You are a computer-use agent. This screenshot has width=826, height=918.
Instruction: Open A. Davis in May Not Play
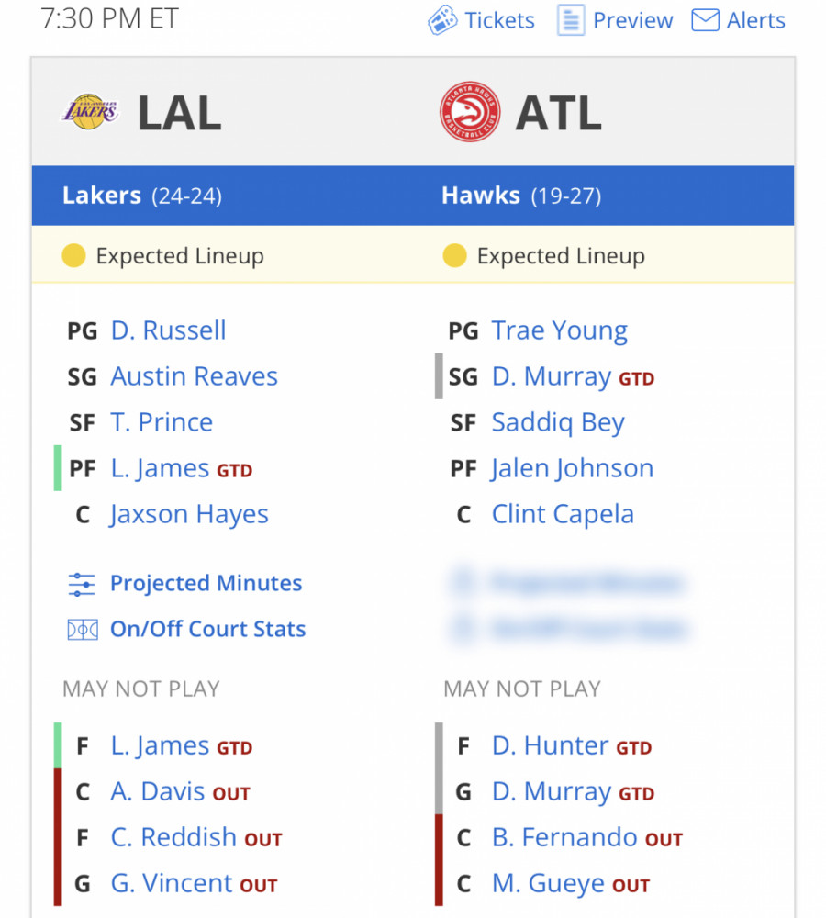pos(158,791)
